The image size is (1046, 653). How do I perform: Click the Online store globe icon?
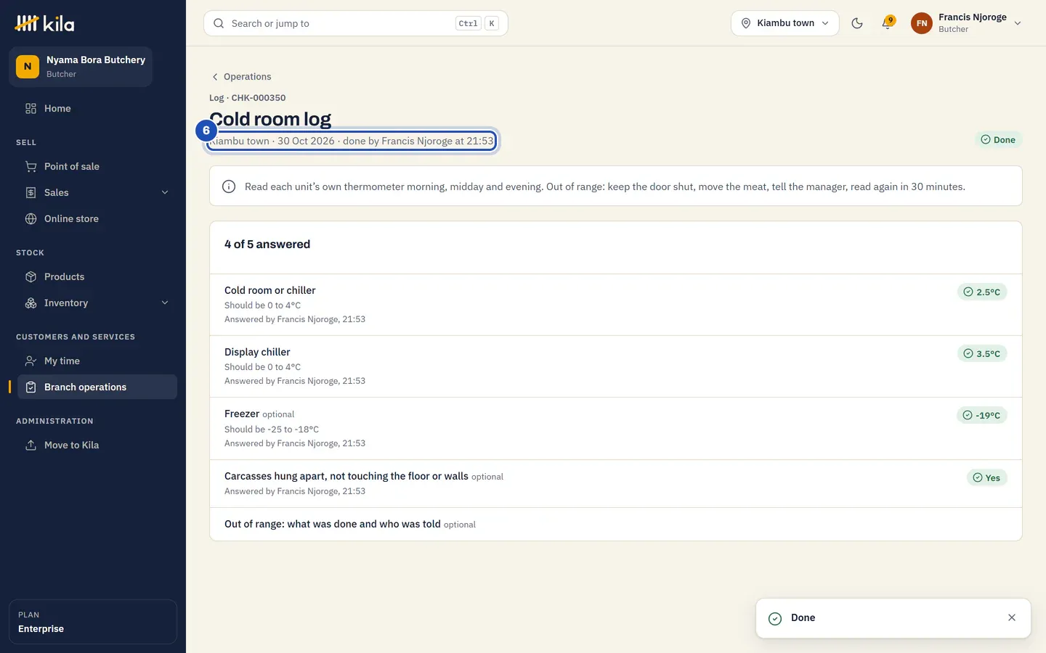(x=31, y=218)
